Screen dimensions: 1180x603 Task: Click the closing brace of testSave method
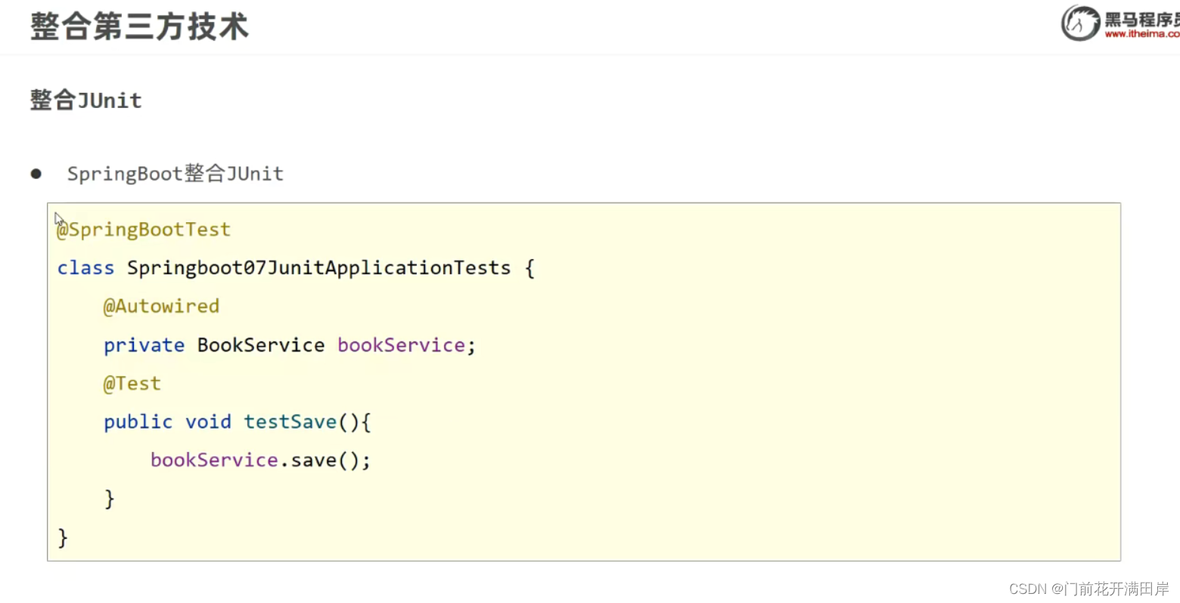tap(110, 499)
